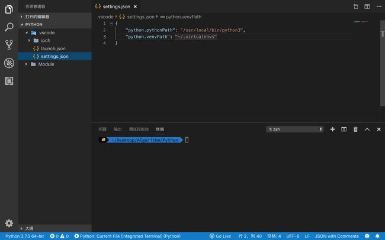Split the terminal panel
This screenshot has height=240, width=385.
tap(344, 129)
